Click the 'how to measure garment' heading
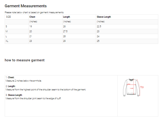Viewport: 164px width, 119px height. (24, 60)
